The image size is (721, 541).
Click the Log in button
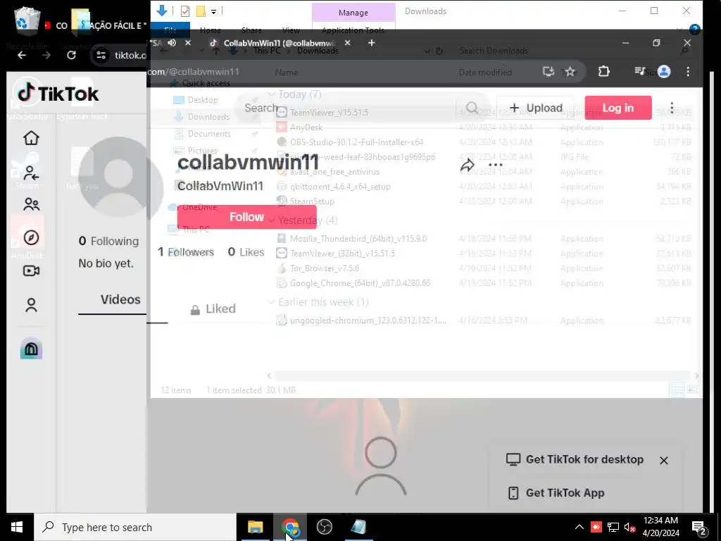(x=618, y=108)
